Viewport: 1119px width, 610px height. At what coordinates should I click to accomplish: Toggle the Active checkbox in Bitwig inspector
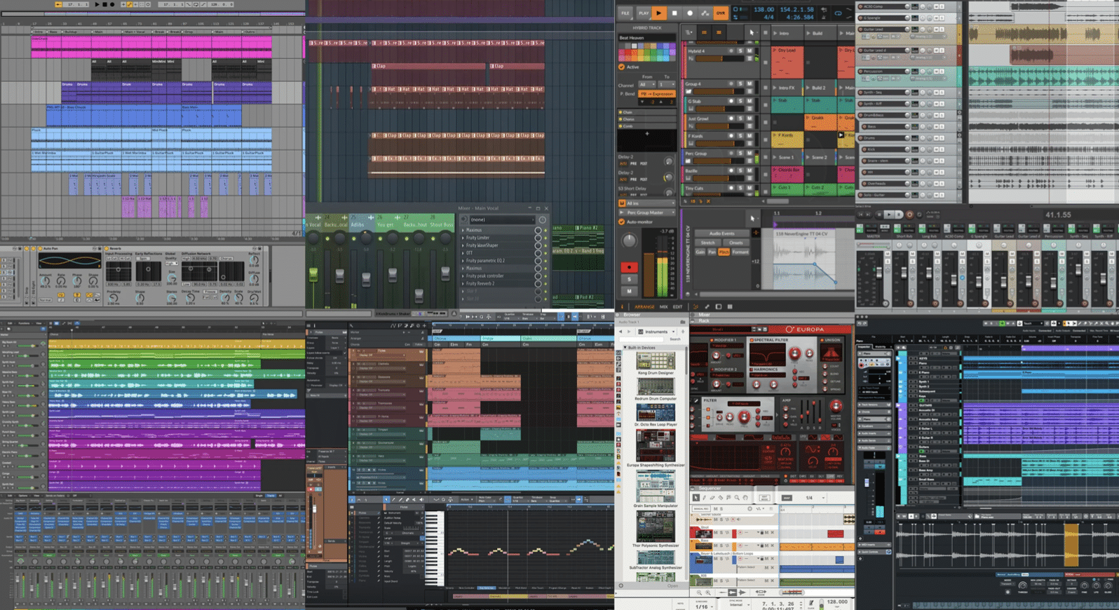621,67
